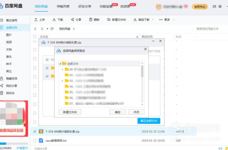
Task: Select the 05 folder in tree
Action: 85,92
